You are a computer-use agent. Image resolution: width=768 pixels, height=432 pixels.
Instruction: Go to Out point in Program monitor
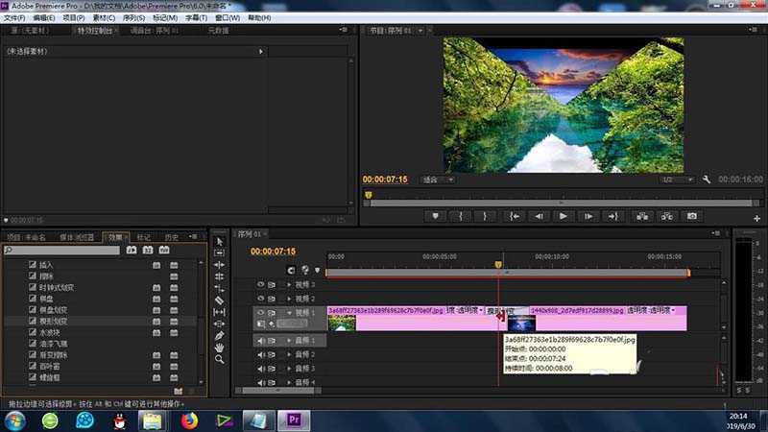point(613,216)
